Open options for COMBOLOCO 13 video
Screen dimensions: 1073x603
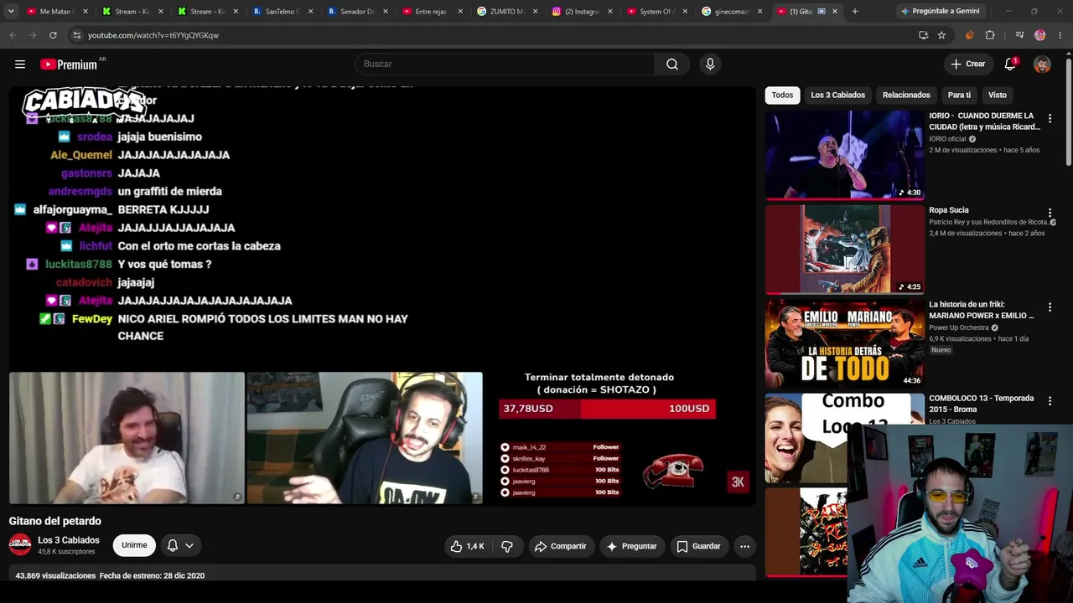pyautogui.click(x=1050, y=402)
